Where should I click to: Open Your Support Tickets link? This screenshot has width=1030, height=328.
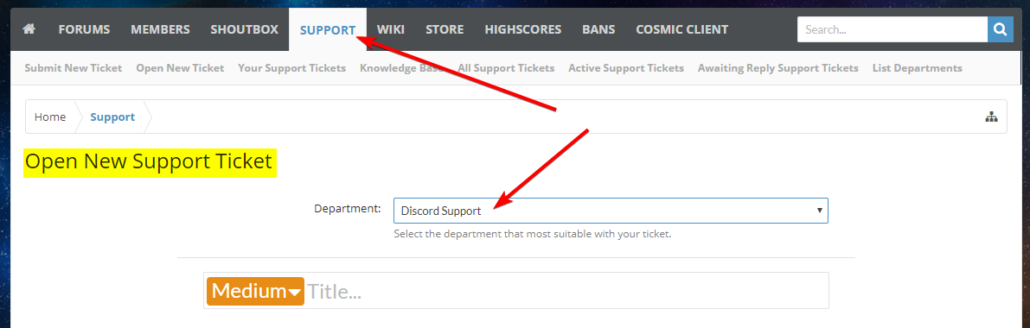291,68
